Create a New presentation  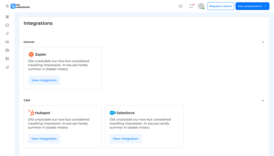tap(252, 6)
